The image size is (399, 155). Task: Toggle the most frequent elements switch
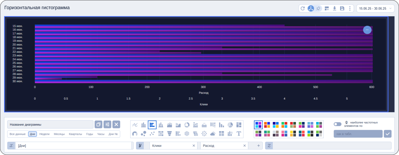coord(337,124)
